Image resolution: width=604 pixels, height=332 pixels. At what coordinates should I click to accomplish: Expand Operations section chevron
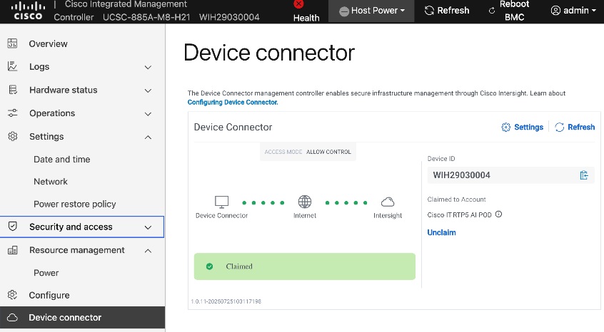coord(148,114)
